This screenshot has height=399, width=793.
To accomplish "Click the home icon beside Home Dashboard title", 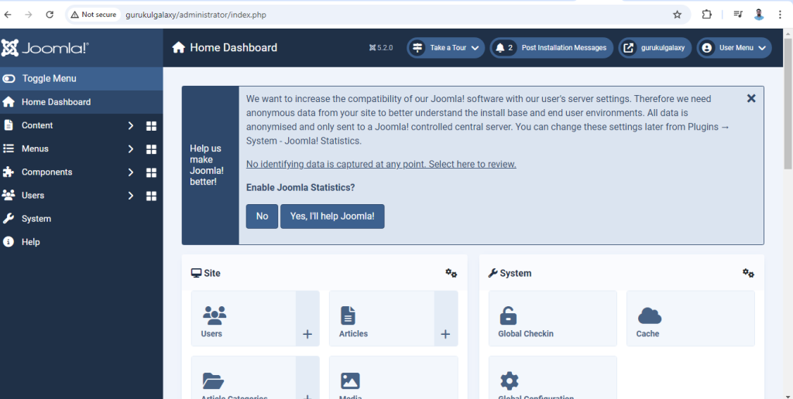I will [179, 47].
